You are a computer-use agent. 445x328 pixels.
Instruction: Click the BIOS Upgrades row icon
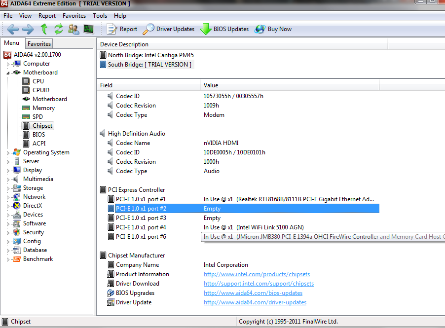[111, 293]
